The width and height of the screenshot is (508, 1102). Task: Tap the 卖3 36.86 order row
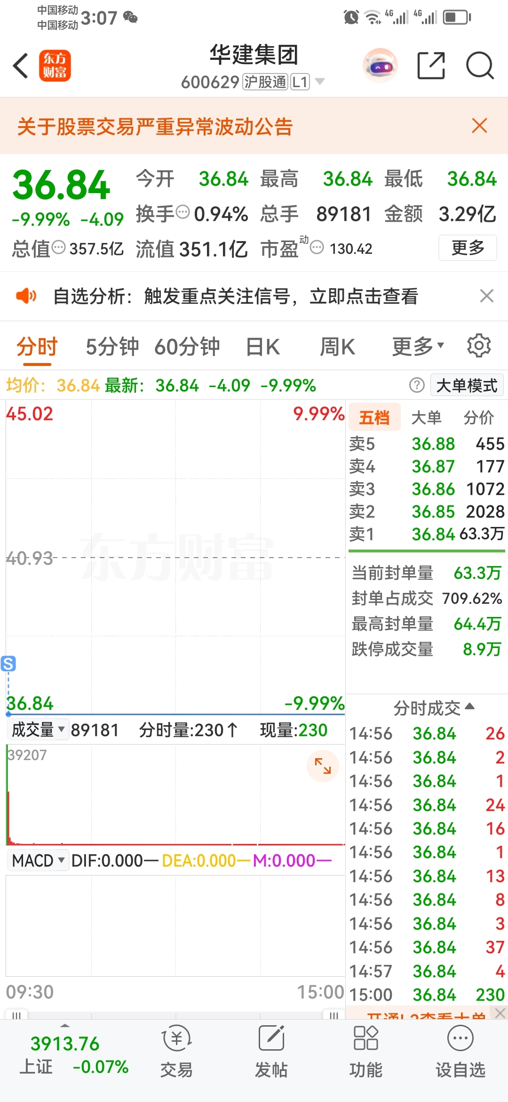pyautogui.click(x=427, y=489)
